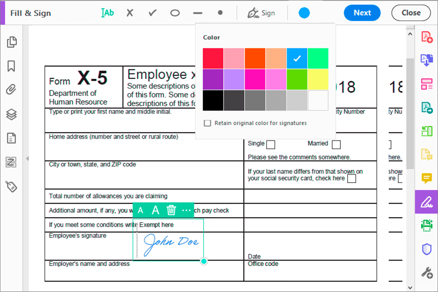Delete the signature with trash icon

(171, 210)
